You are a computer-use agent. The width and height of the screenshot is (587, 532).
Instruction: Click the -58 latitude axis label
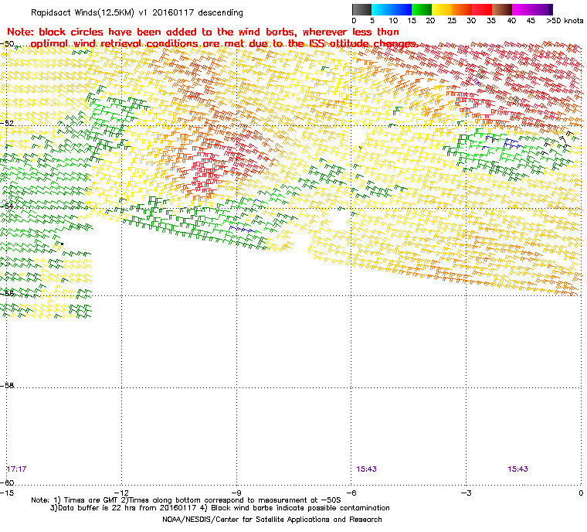[x=7, y=385]
